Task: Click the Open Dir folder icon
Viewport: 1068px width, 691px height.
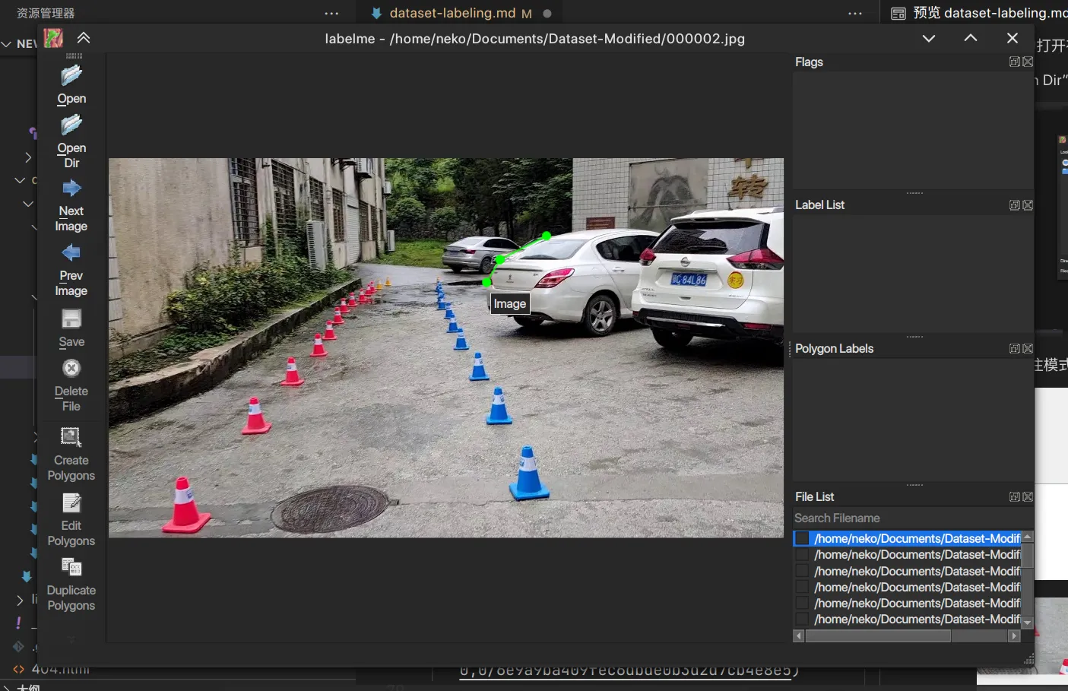Action: pos(71,125)
